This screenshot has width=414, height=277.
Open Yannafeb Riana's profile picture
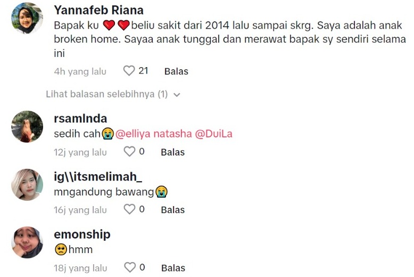pos(27,18)
